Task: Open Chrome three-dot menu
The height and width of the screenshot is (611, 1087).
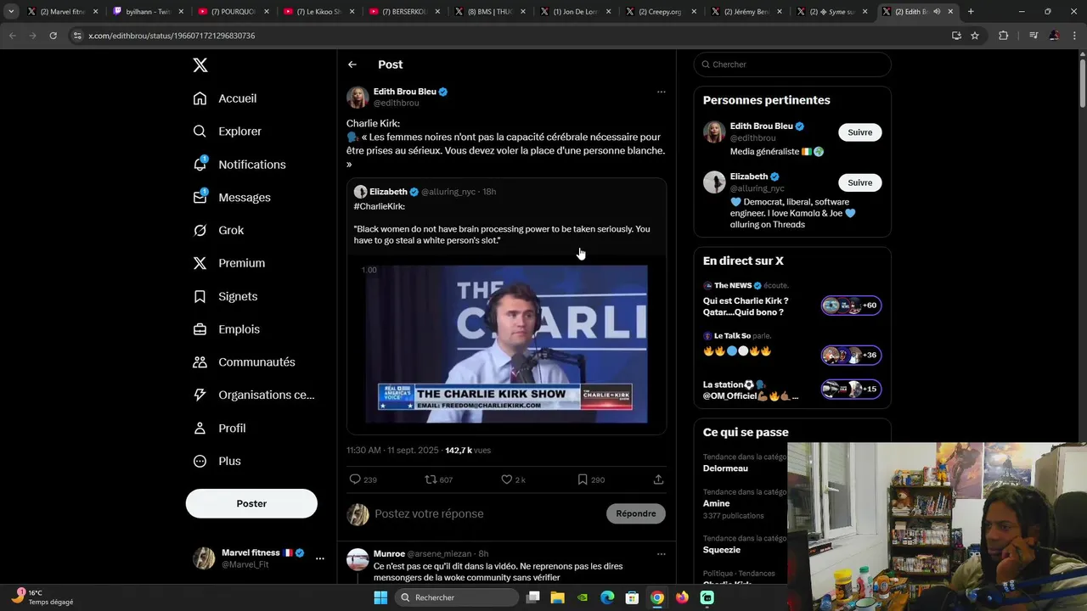Action: [1075, 36]
